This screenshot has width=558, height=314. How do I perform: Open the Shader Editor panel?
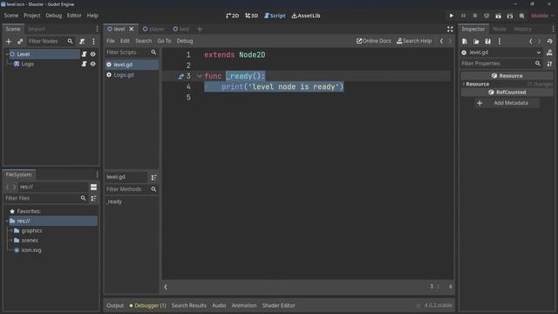coord(279,305)
